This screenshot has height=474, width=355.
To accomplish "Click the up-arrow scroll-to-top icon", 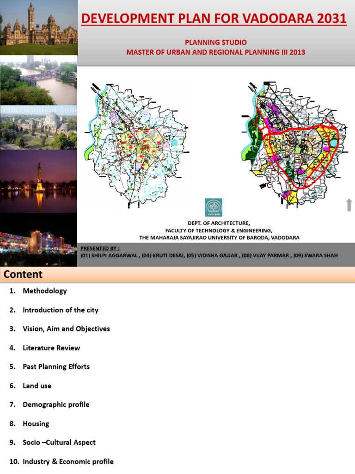I will coord(349,205).
